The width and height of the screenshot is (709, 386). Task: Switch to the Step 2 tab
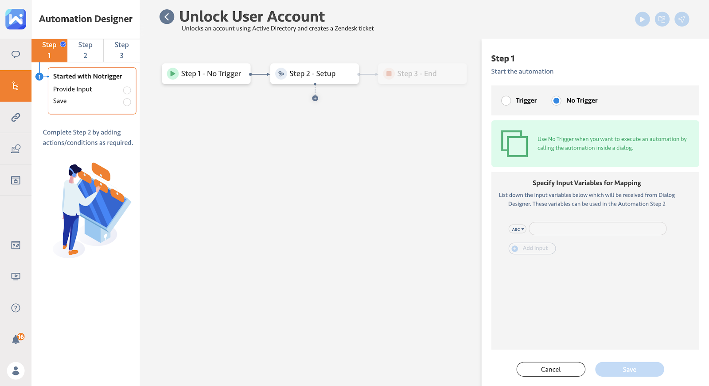click(85, 50)
